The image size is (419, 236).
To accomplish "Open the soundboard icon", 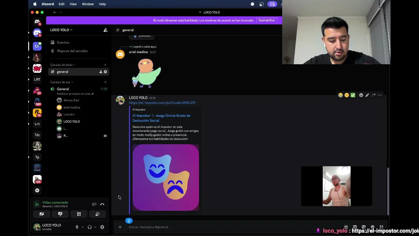I will tap(98, 214).
